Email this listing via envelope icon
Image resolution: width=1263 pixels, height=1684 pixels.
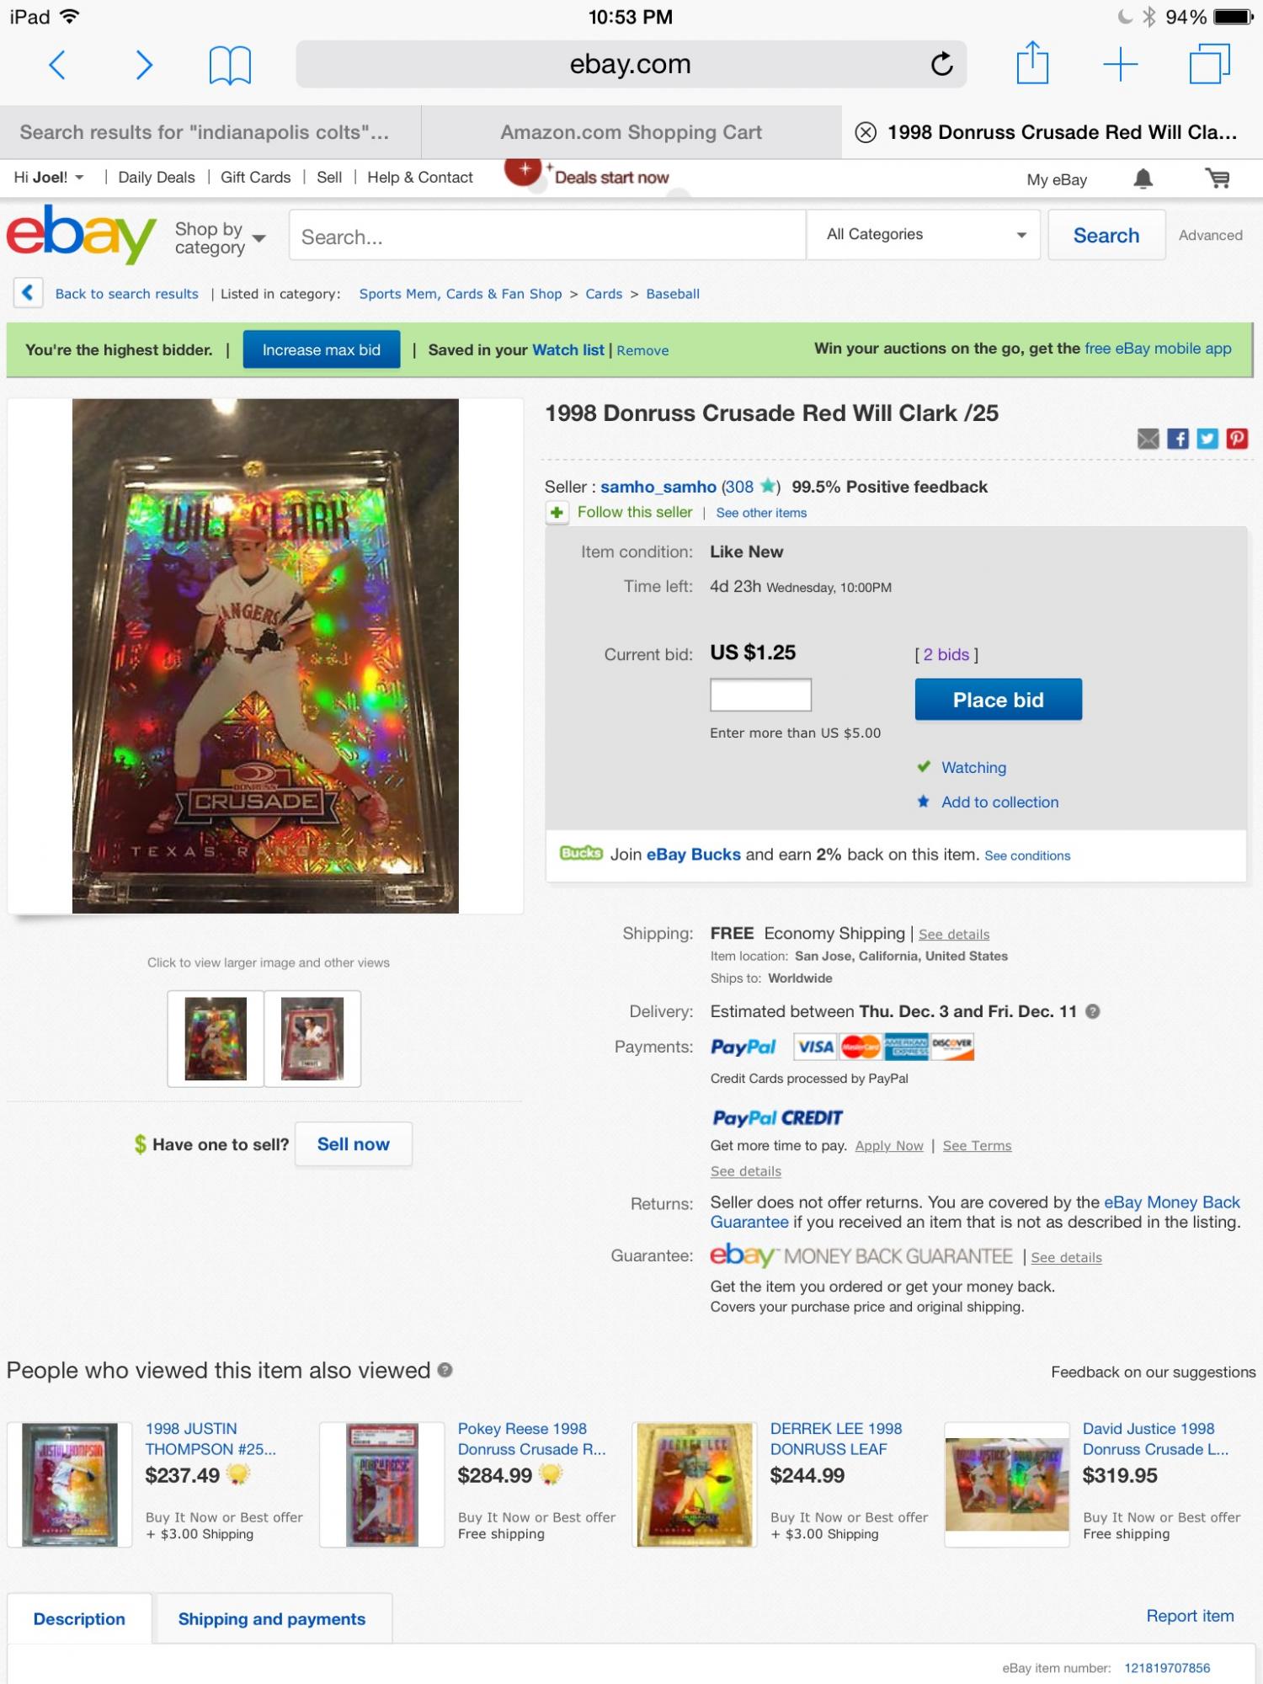(x=1148, y=438)
